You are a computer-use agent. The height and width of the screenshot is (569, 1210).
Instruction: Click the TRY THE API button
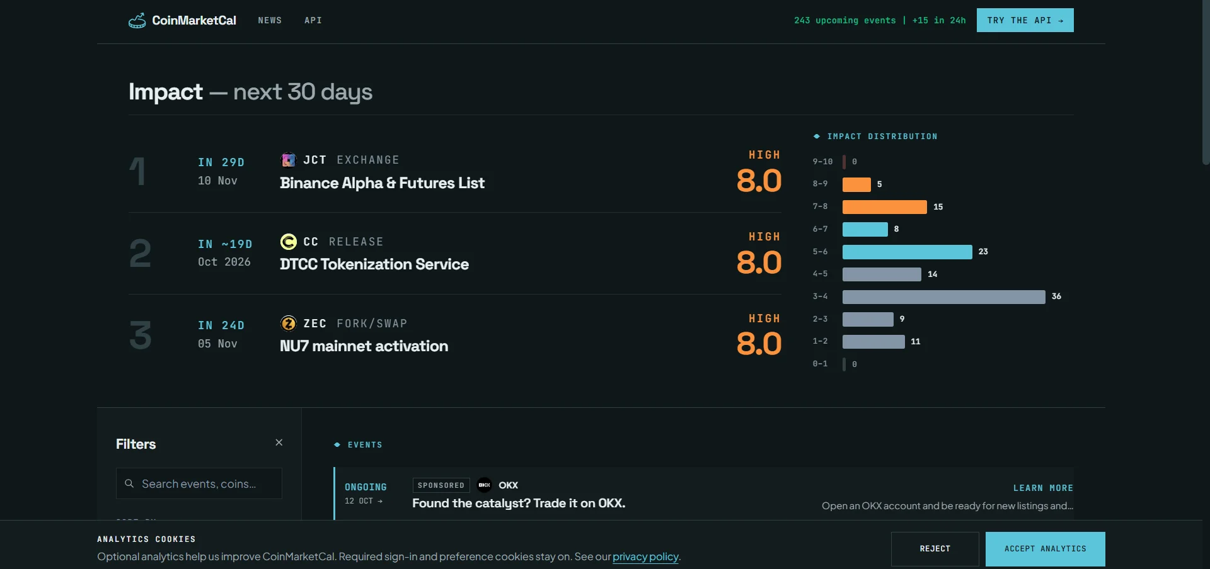[1025, 20]
